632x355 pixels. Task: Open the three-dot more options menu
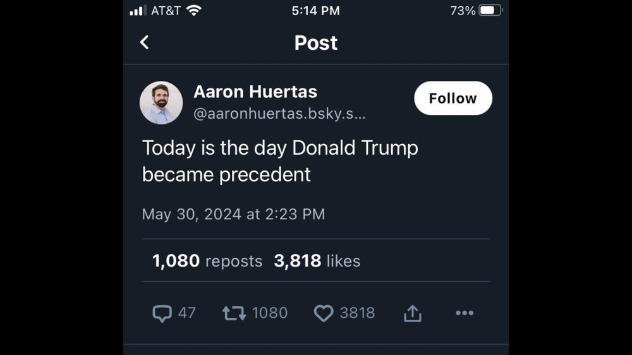[465, 313]
